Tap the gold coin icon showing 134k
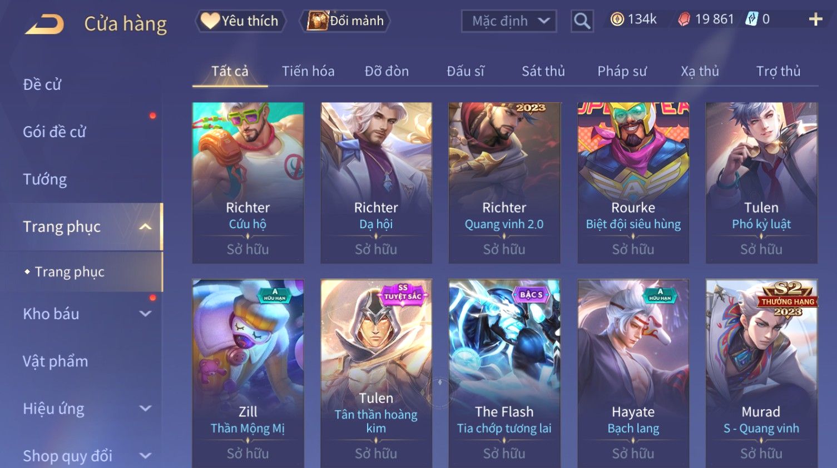Image resolution: width=837 pixels, height=468 pixels. click(x=617, y=19)
